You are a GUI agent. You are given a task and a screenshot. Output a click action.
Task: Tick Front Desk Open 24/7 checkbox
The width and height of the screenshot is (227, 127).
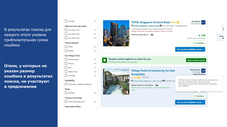(66, 102)
